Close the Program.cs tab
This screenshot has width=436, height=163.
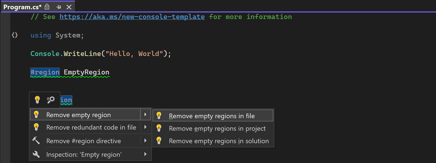coord(69,7)
